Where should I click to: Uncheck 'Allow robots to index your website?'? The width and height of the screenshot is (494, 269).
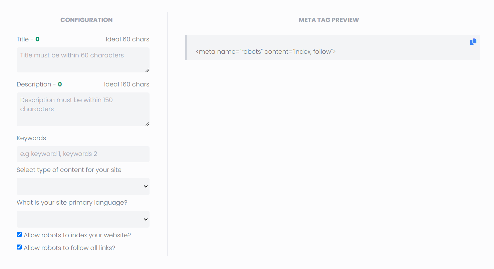point(19,234)
